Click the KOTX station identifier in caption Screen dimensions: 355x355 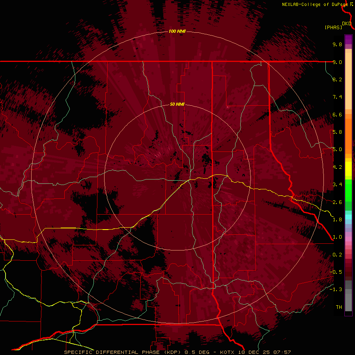[x=227, y=352]
